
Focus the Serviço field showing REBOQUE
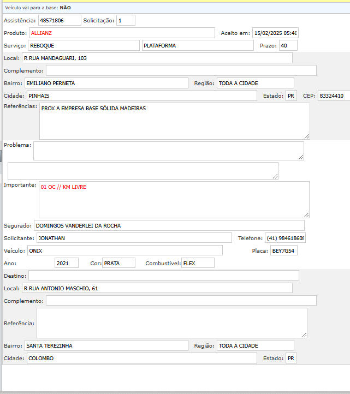pos(83,45)
